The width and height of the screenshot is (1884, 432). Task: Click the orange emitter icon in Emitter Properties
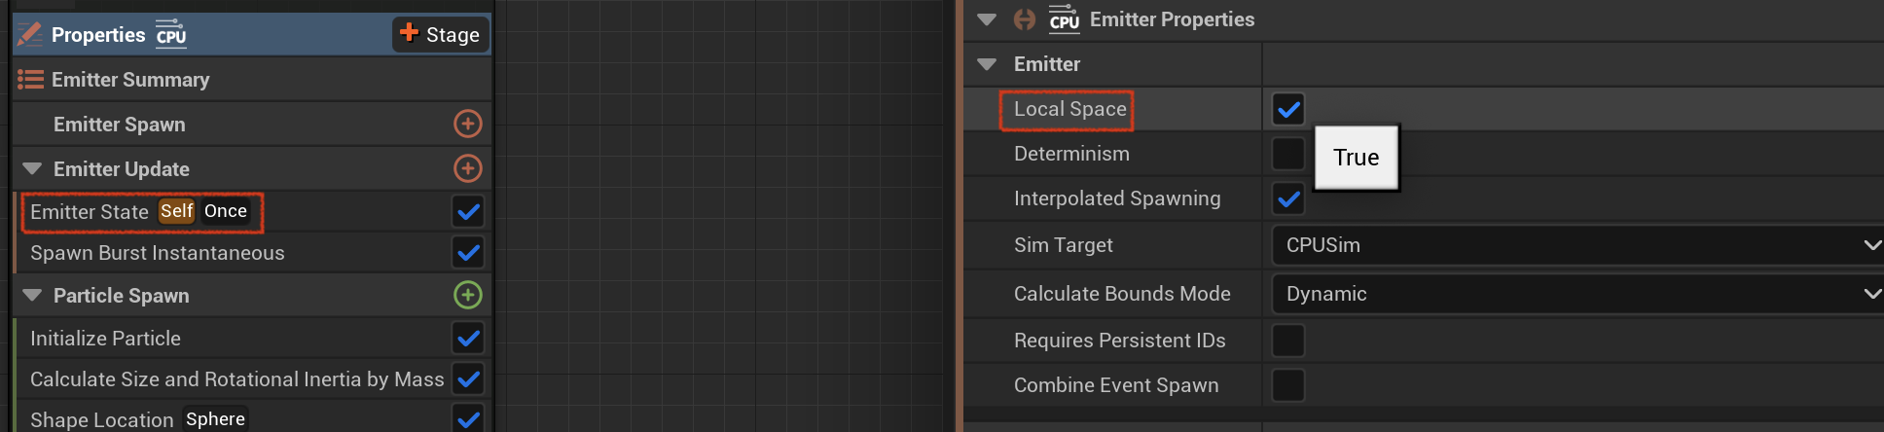1025,19
